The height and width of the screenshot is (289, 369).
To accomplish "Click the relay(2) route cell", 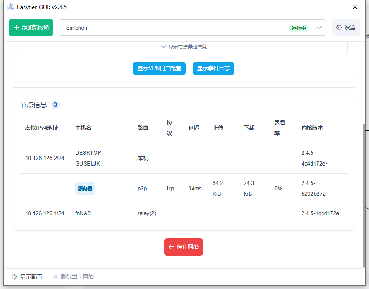I will coord(147,213).
